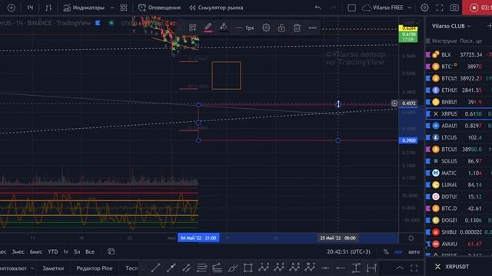492x276 pixels.
Task: Delete the selected drawing with trash icon
Action: click(x=297, y=28)
